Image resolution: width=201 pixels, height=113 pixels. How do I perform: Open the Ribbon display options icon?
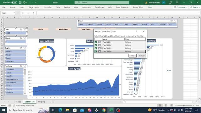coord(177,3)
